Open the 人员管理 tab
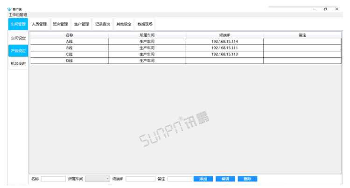Image resolution: width=350 pixels, height=188 pixels. [x=39, y=24]
